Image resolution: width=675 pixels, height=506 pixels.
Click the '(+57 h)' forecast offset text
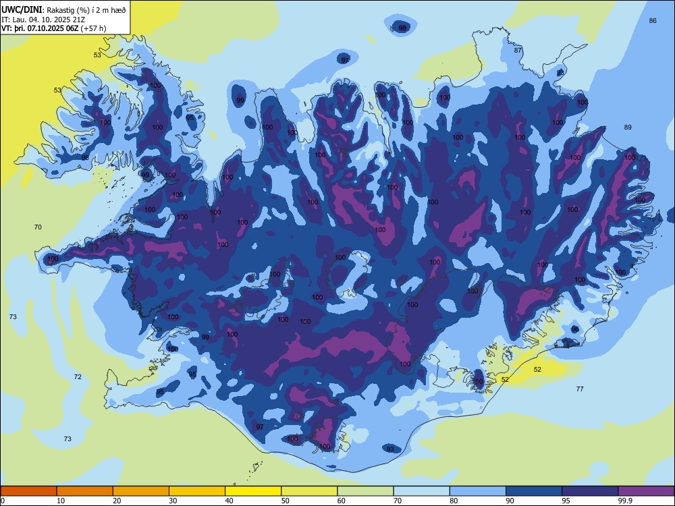[93, 28]
